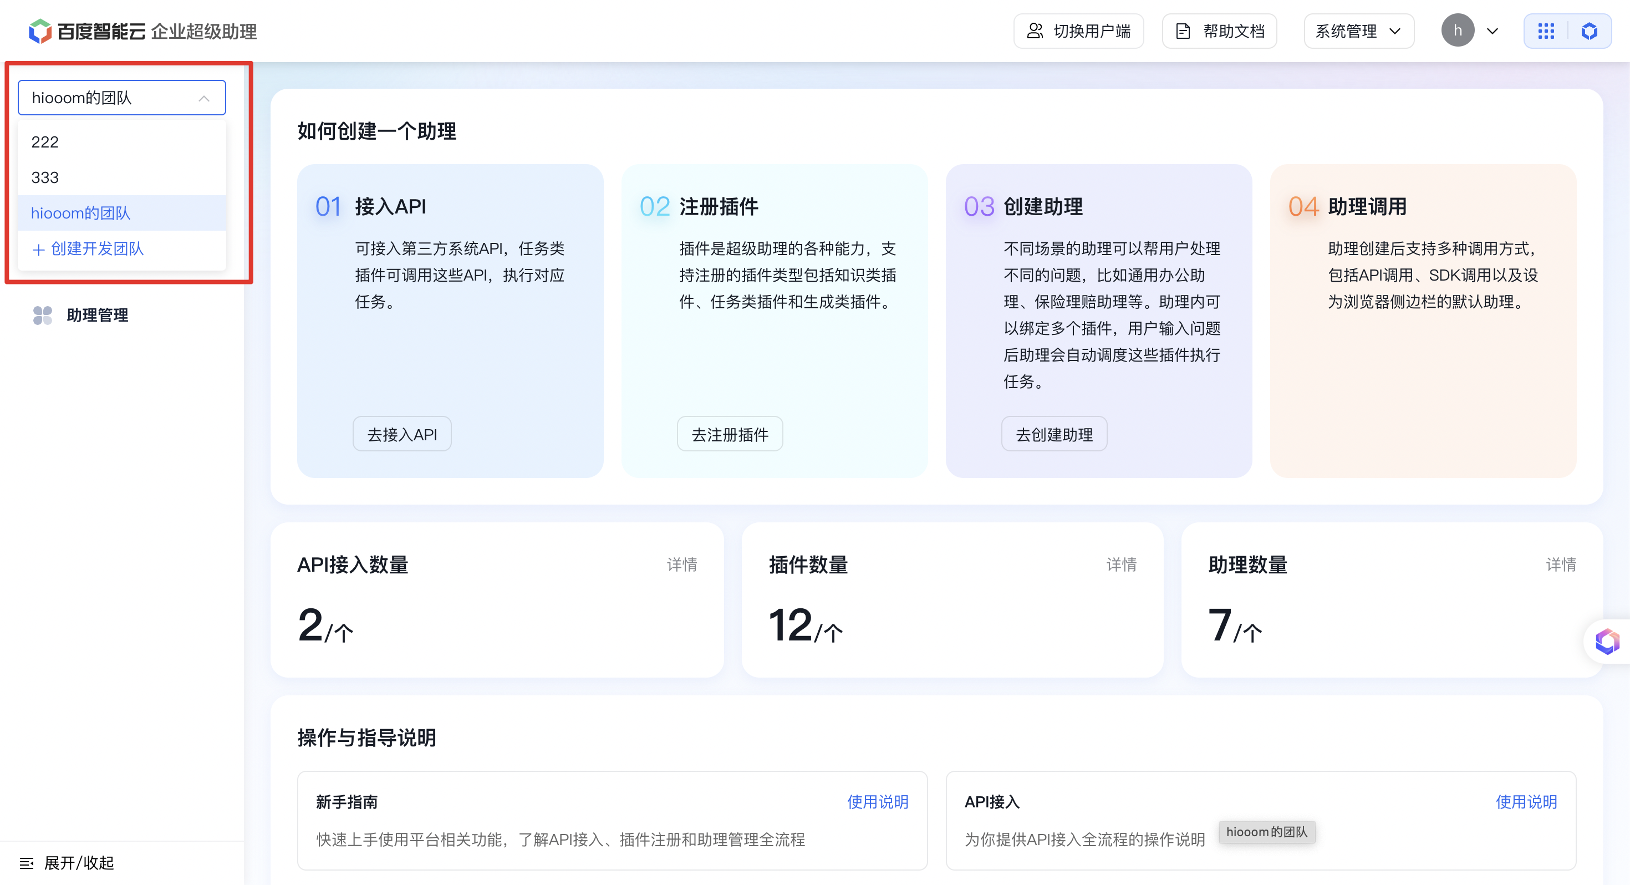1630x885 pixels.
Task: Click the blue hexagon icon in header
Action: point(1589,31)
